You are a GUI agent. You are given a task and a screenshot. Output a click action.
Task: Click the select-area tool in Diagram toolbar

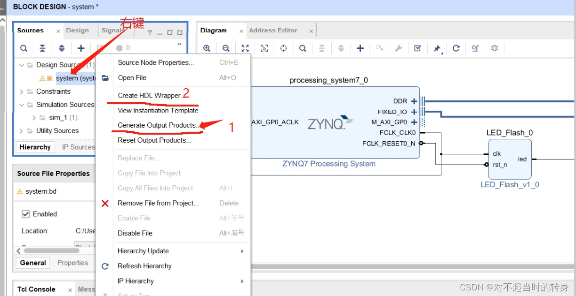264,48
